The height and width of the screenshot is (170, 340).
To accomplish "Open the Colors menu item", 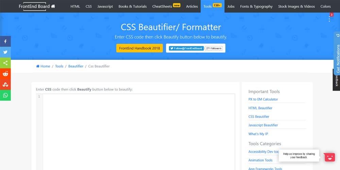I will pyautogui.click(x=325, y=6).
